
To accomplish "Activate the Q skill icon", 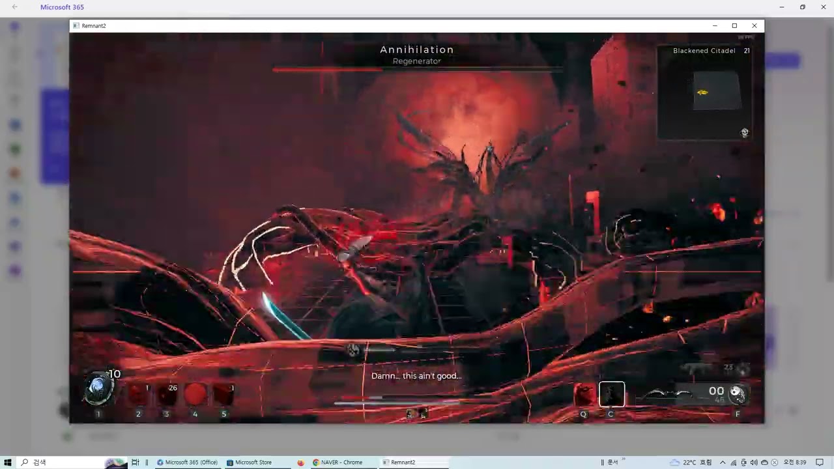I will [x=584, y=394].
